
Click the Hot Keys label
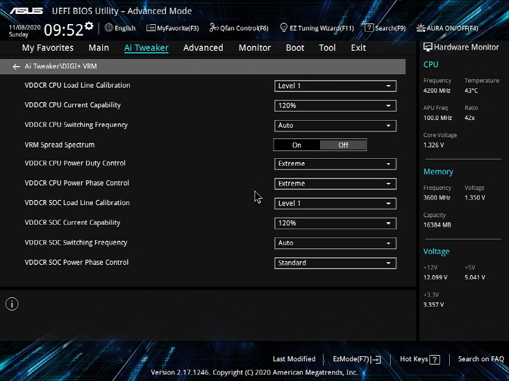[414, 359]
